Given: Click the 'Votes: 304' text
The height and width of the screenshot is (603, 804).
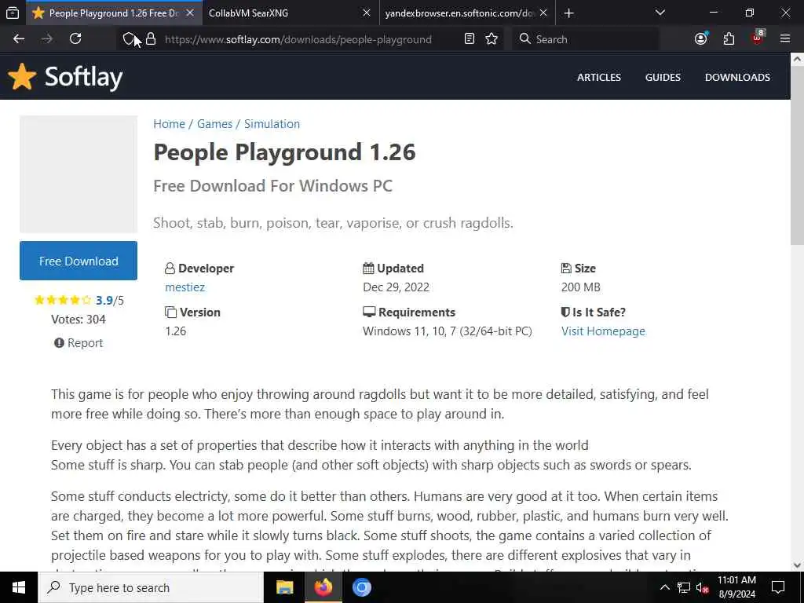Looking at the screenshot, I should [x=79, y=320].
